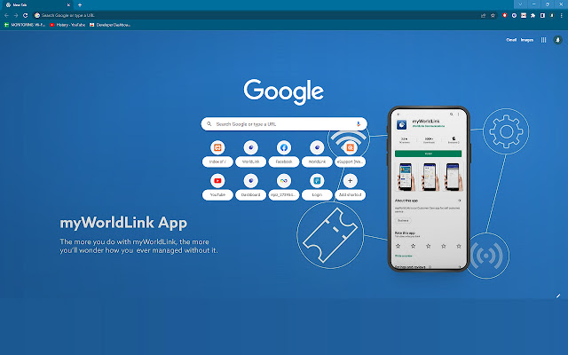Image resolution: width=568 pixels, height=355 pixels.
Task: Reload the page with the refresh icon
Action: coord(26,15)
